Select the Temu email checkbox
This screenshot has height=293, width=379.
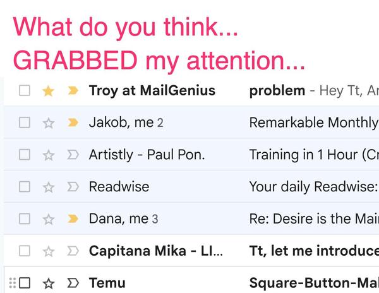(25, 283)
